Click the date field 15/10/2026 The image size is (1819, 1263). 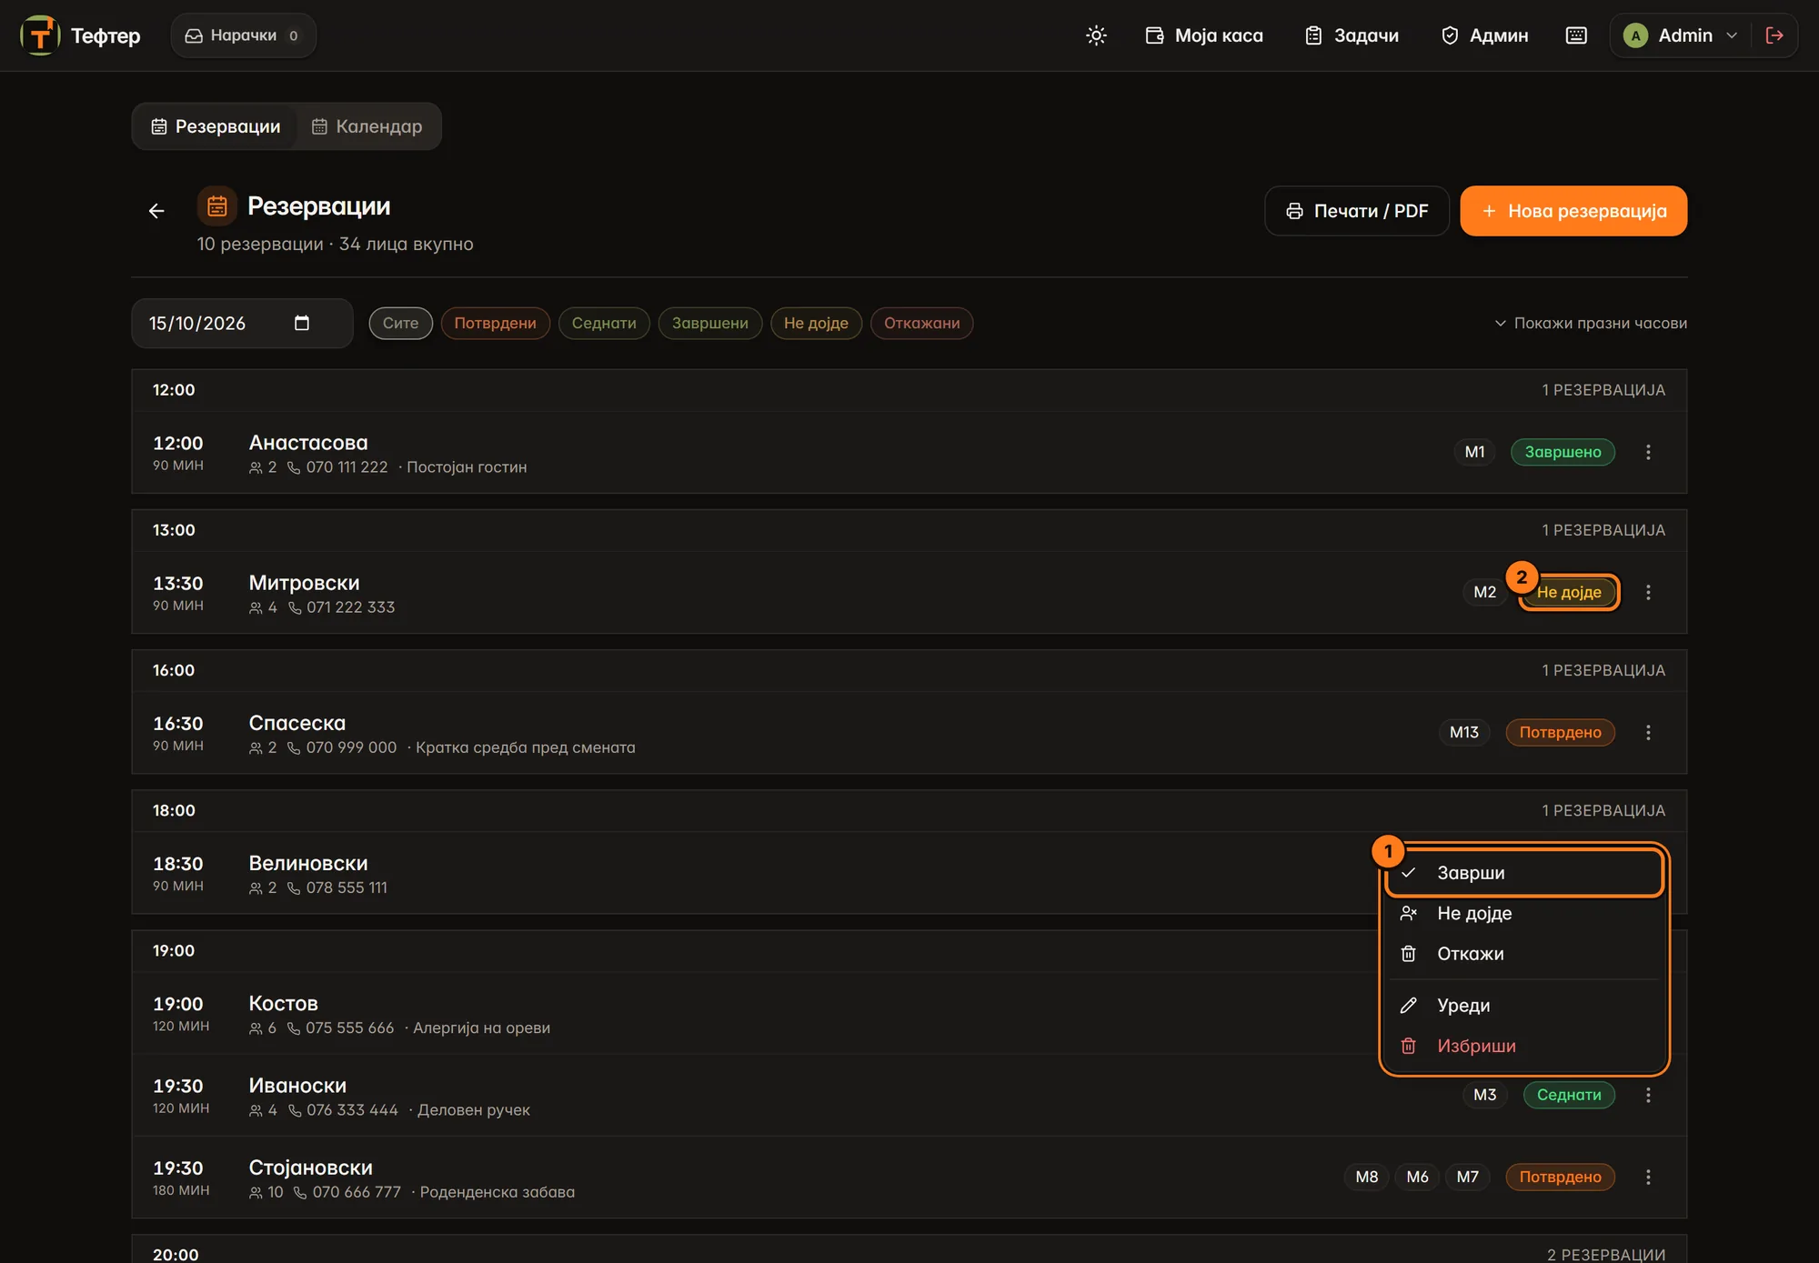(x=242, y=323)
